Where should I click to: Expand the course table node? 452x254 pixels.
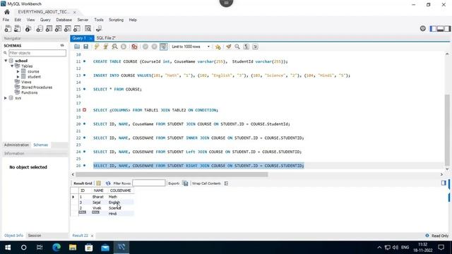(x=18, y=71)
